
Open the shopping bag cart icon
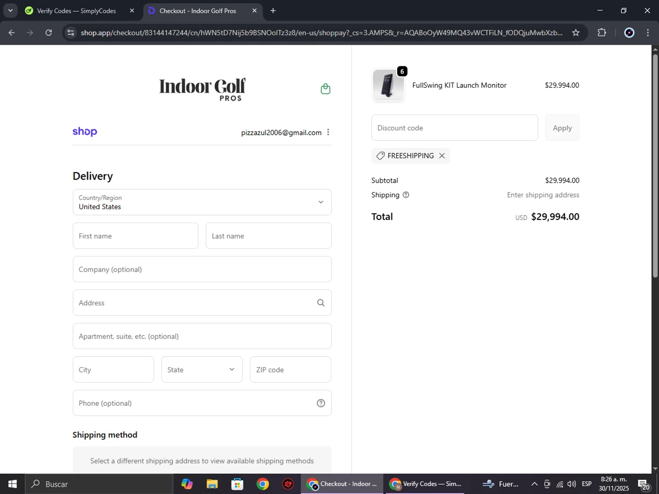[326, 89]
